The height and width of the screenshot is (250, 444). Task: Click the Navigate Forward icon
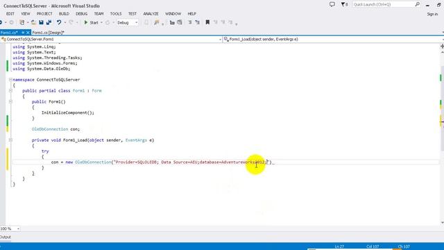click(x=11, y=22)
